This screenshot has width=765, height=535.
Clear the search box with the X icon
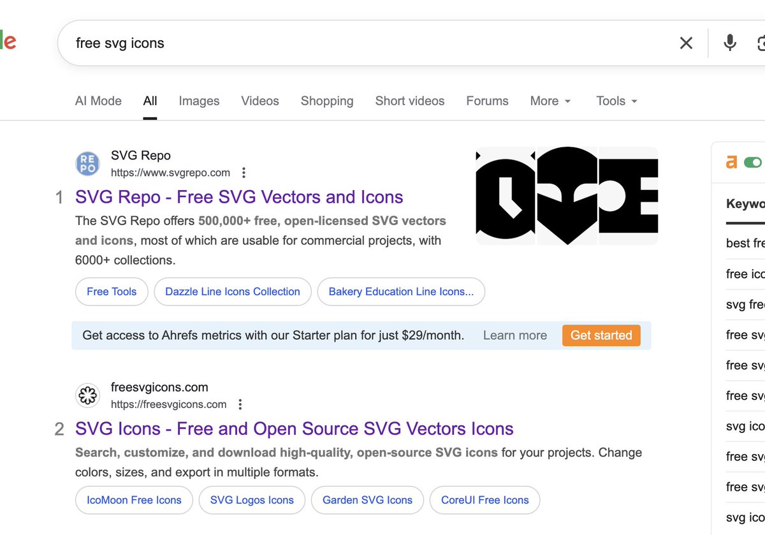pos(686,43)
